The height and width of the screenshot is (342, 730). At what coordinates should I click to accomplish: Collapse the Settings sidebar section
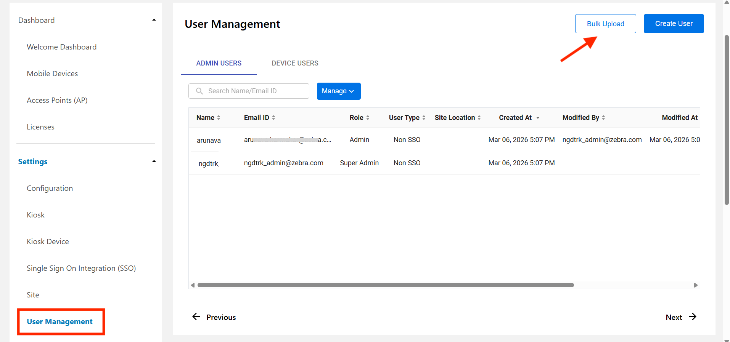pyautogui.click(x=154, y=161)
